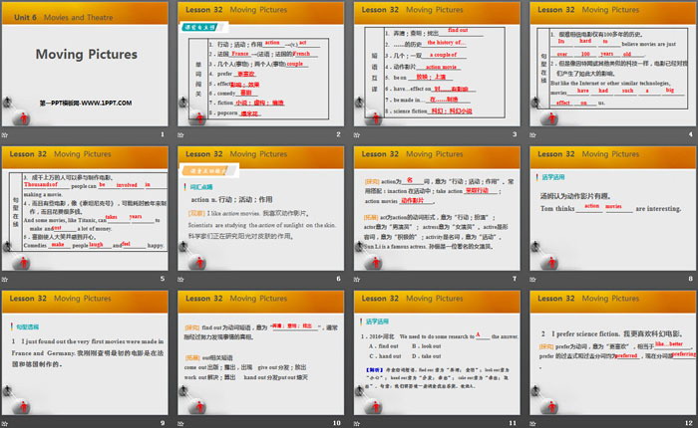The image size is (698, 428).
Task: Click slide number 12 label
Action: [689, 423]
